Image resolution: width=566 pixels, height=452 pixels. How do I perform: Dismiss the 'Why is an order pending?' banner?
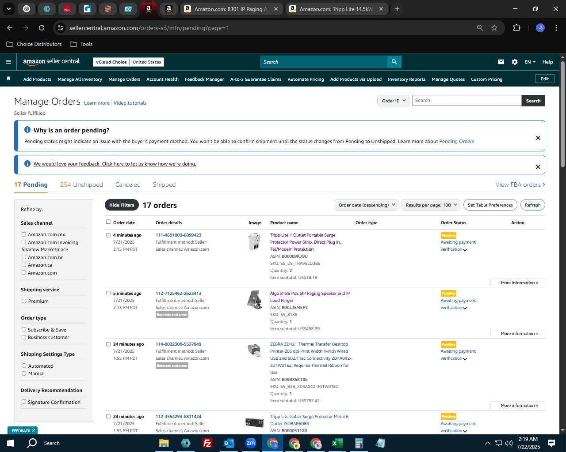(538, 138)
